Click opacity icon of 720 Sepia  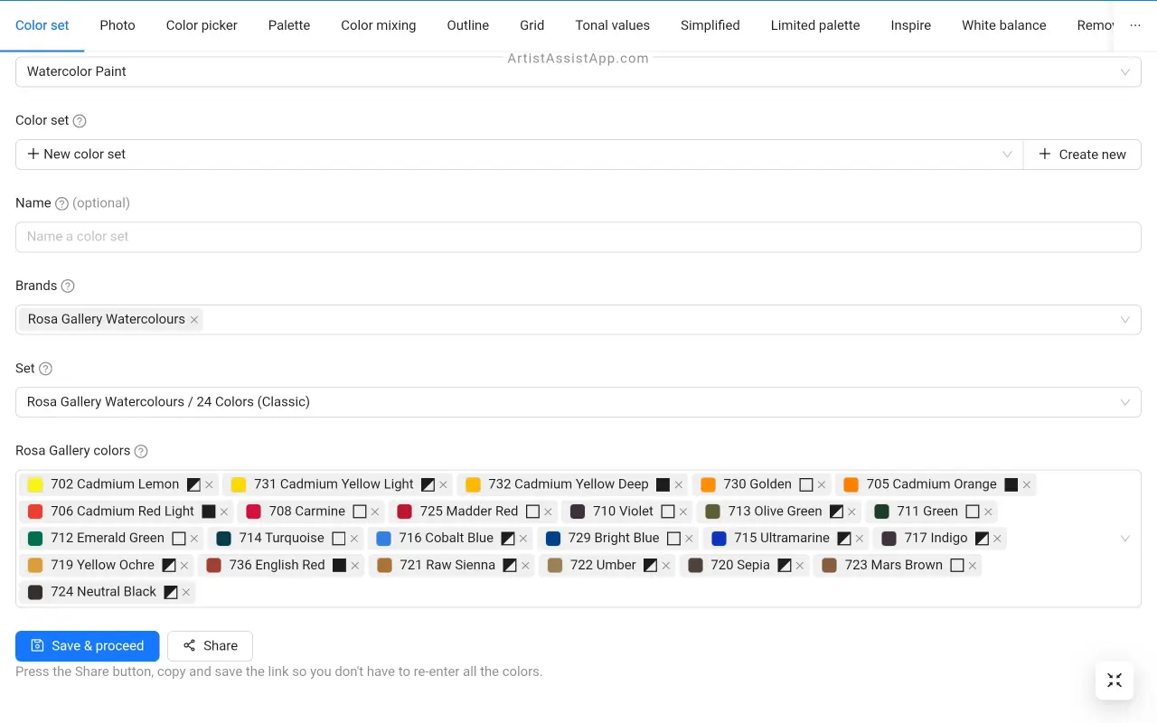click(x=785, y=566)
